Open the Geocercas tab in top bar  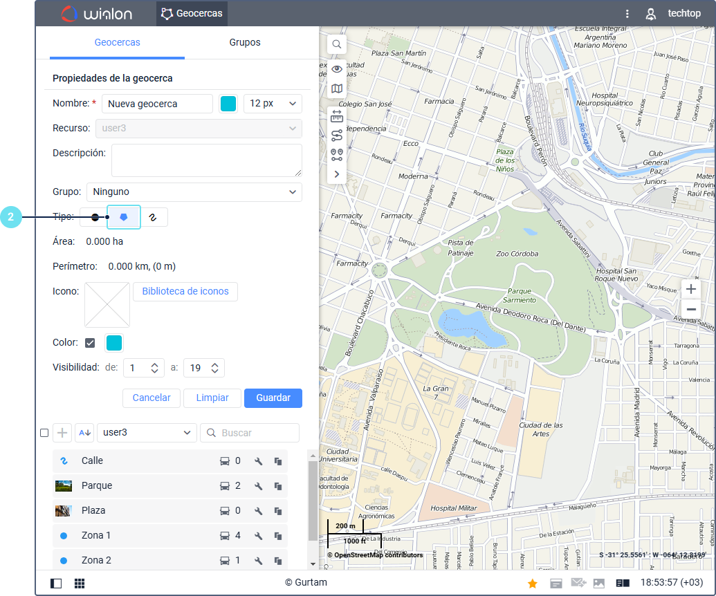click(x=192, y=13)
